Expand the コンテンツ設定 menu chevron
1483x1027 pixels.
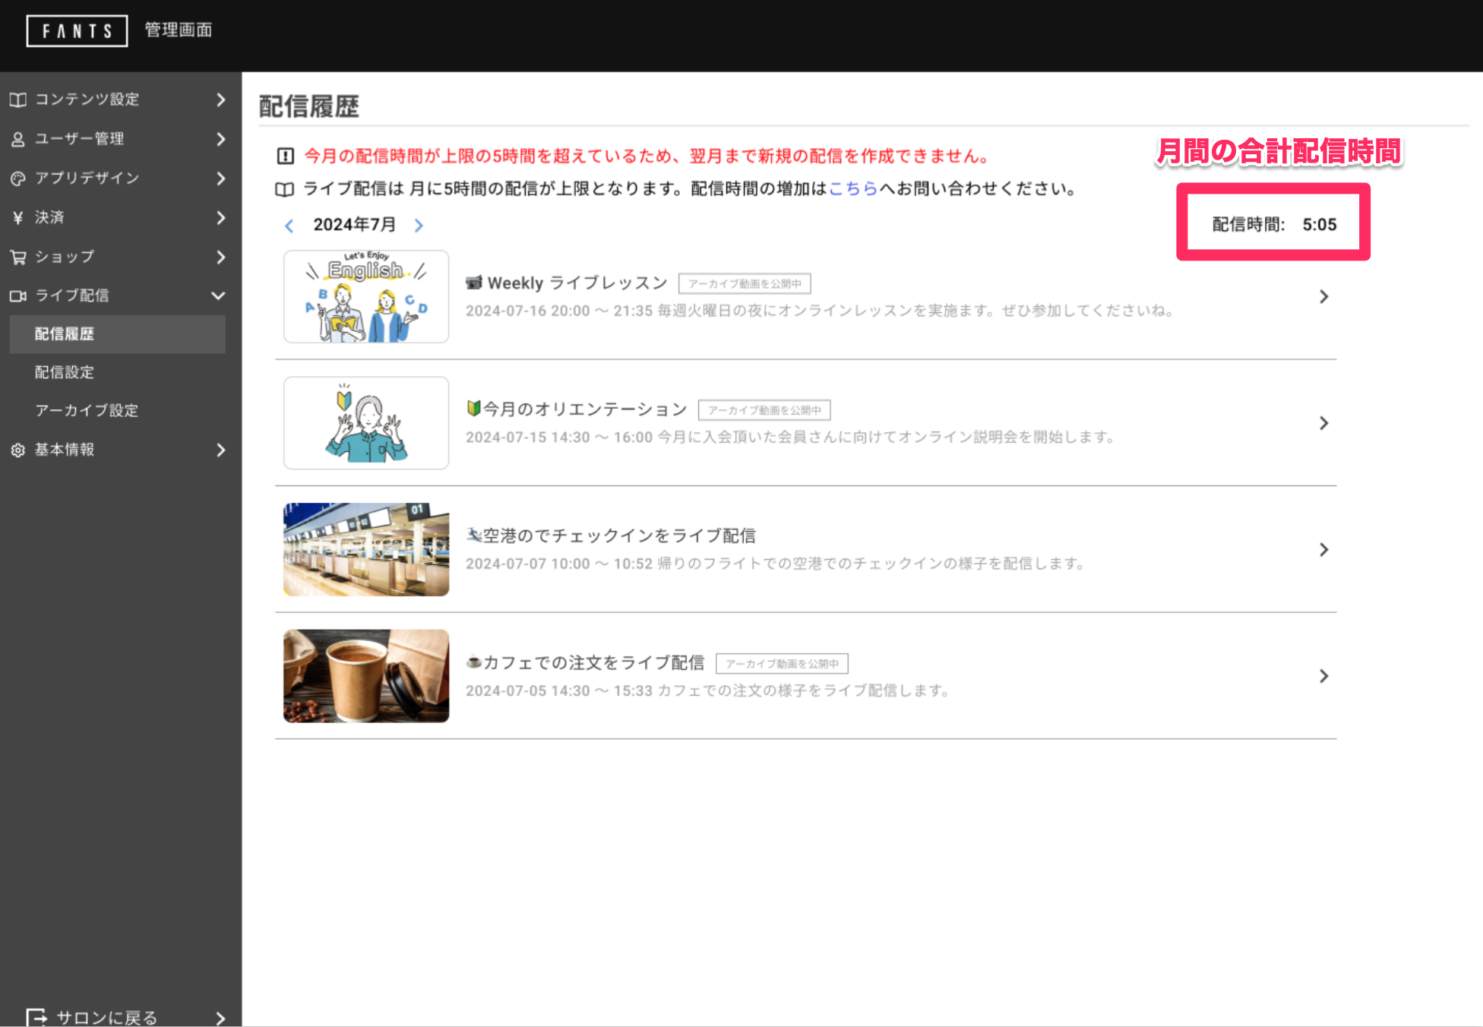click(220, 100)
